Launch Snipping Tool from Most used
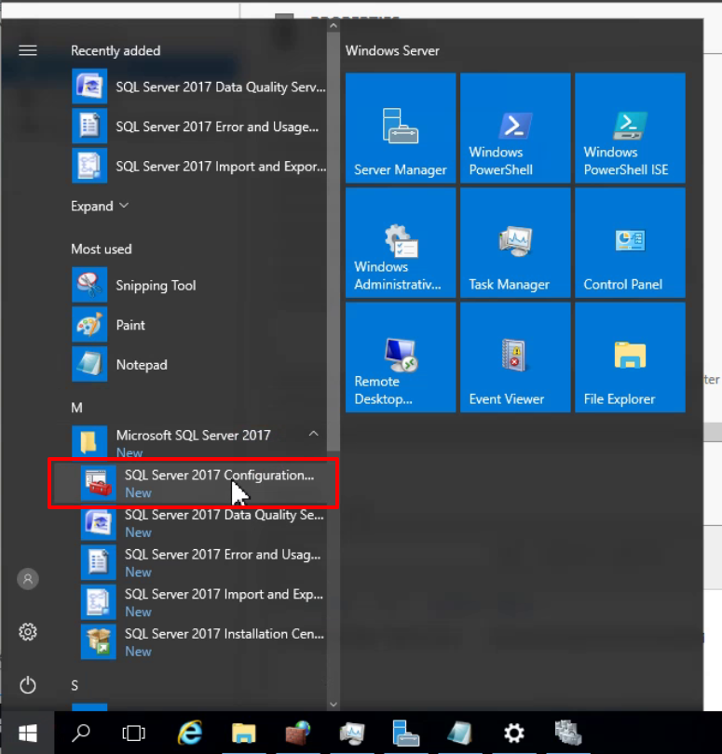This screenshot has width=722, height=754. (x=198, y=285)
